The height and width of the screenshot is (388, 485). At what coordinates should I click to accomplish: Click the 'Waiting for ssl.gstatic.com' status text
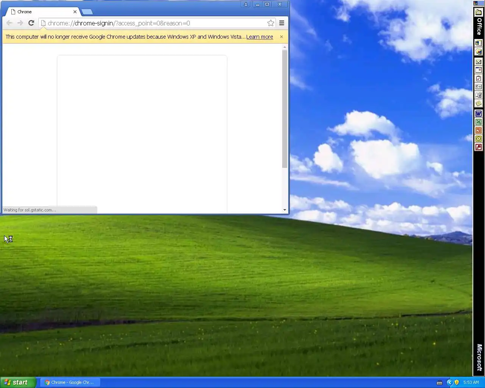(x=30, y=210)
